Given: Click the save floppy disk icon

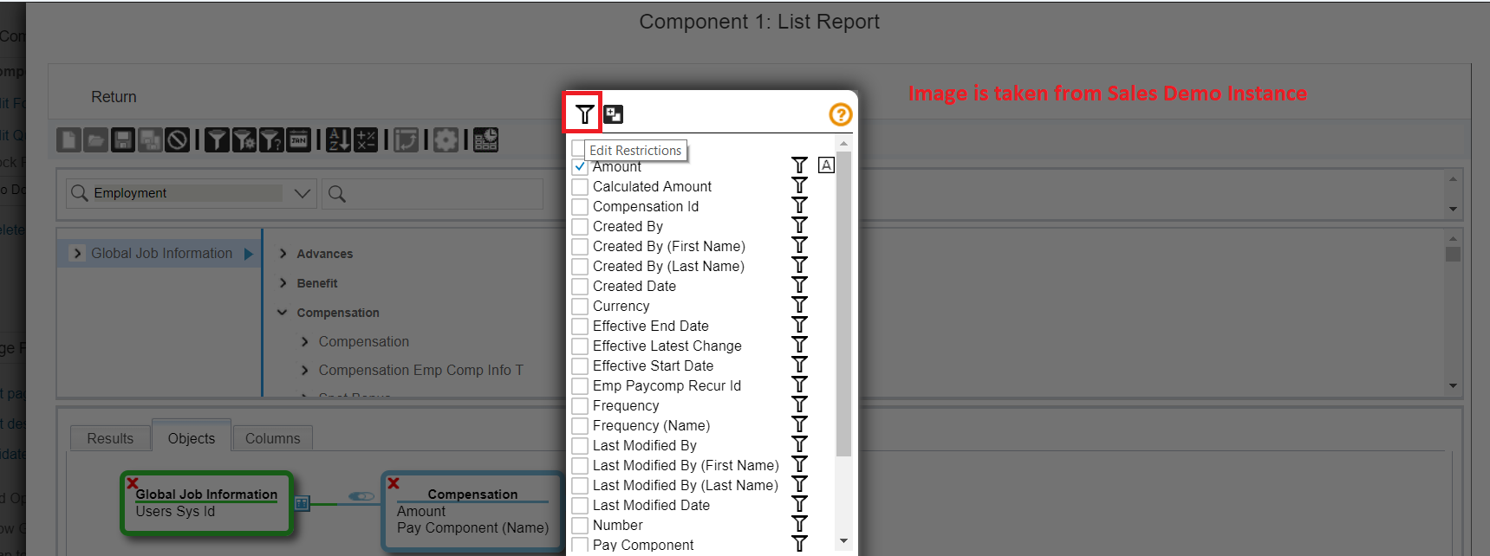Looking at the screenshot, I should tap(123, 139).
